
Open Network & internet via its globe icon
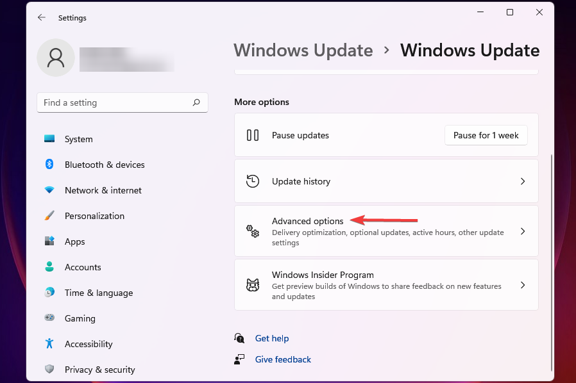coord(49,190)
